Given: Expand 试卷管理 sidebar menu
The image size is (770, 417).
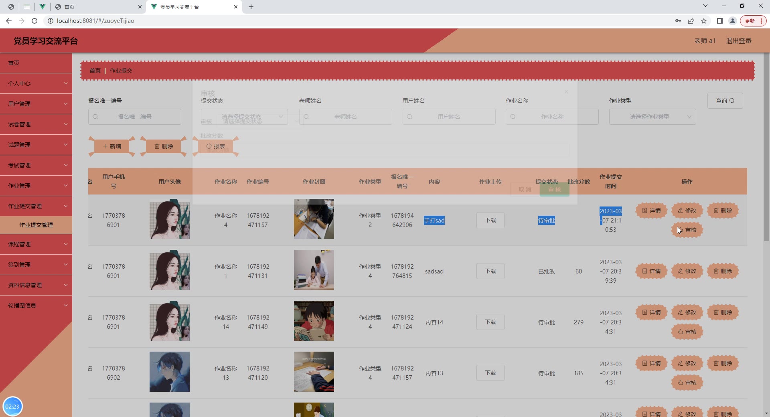Looking at the screenshot, I should (x=36, y=124).
